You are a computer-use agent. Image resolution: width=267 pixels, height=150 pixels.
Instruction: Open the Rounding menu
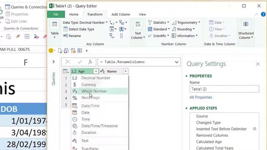(x=183, y=29)
